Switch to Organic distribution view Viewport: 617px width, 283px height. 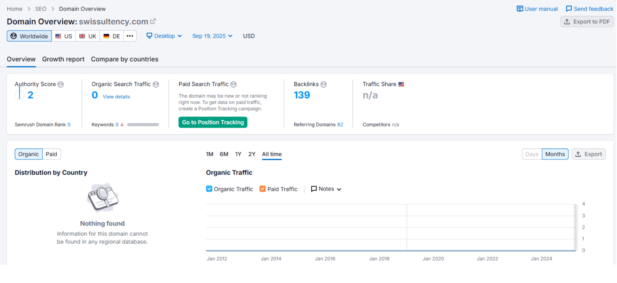click(x=29, y=154)
